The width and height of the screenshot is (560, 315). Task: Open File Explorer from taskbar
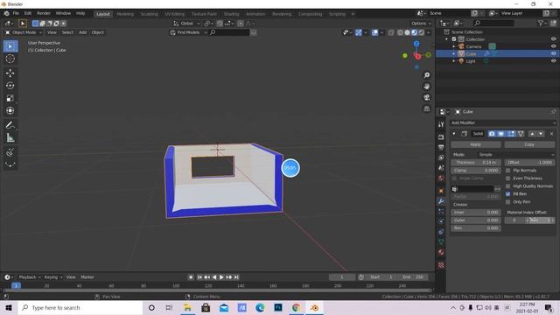click(187, 307)
